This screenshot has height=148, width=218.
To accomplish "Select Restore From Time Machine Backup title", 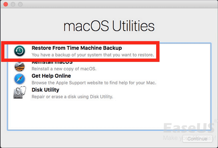I will [x=76, y=48].
